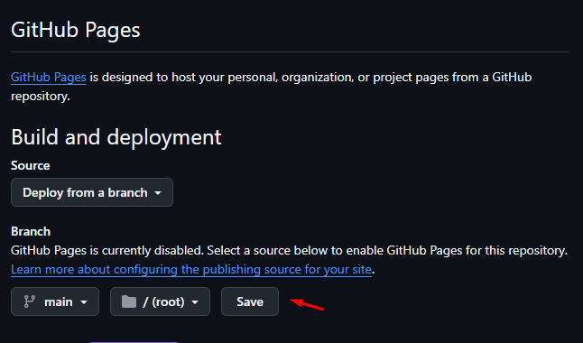Click the Branch label
Screen dimensions: 583x343
[x=31, y=231]
